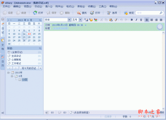This screenshot has height=120, width=166.
Task: Click the title field placeholder
Action: coord(61,28)
